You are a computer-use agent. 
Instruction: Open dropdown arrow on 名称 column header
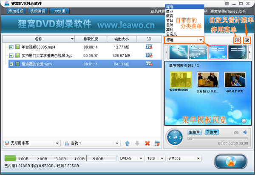(72, 39)
